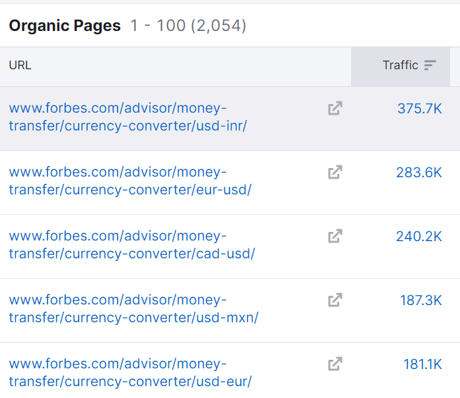Open the usd-mxn currency converter URL
Viewport: 460px width, 398px height.
pos(134,308)
